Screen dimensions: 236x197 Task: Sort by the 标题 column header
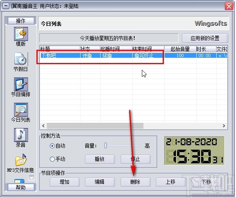[60, 49]
